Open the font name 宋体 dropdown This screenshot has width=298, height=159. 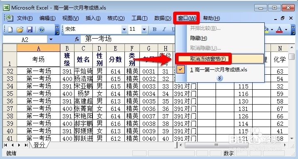tap(124, 29)
